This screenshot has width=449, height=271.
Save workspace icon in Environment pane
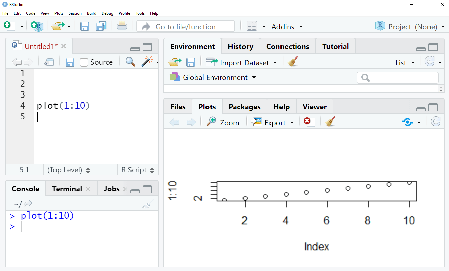tap(191, 62)
